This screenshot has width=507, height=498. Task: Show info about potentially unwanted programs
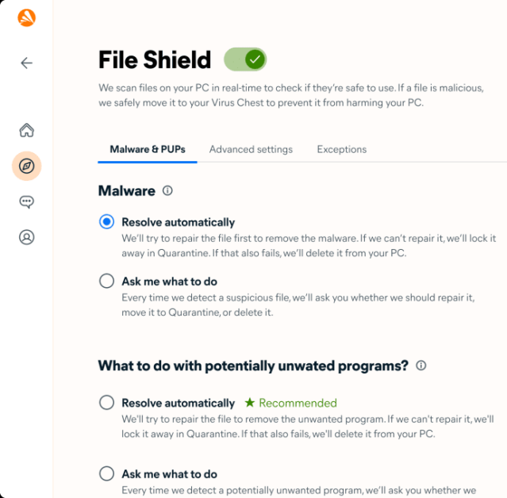(x=421, y=366)
